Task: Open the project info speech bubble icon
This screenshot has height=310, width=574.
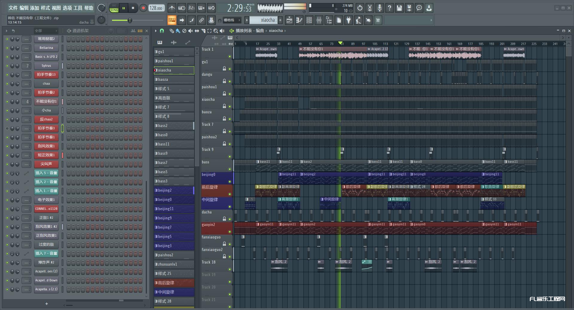Action: click(419, 8)
